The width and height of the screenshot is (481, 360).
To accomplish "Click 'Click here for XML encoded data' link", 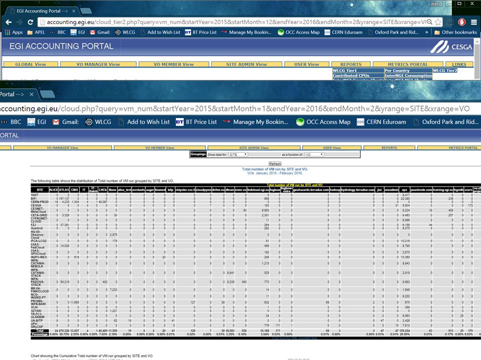I will pos(295,338).
